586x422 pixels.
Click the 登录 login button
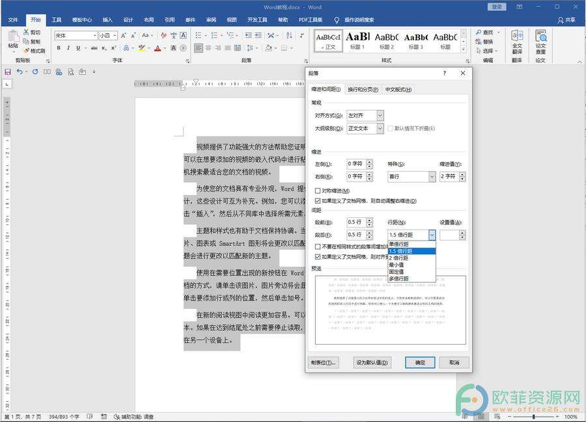coord(497,7)
